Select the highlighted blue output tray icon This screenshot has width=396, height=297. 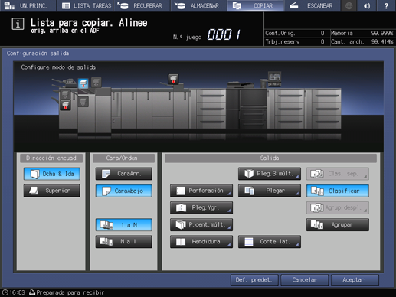tap(83, 83)
